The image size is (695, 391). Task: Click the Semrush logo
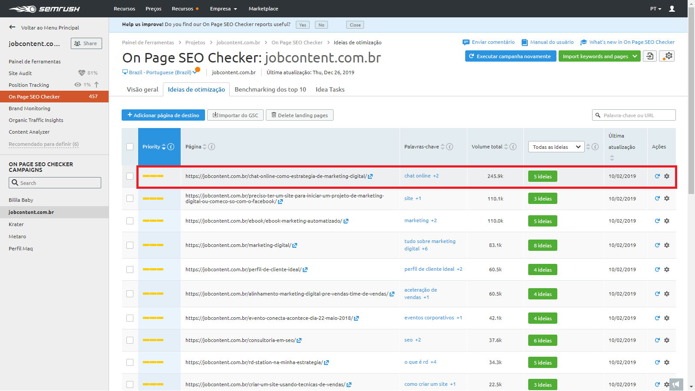[x=44, y=9]
